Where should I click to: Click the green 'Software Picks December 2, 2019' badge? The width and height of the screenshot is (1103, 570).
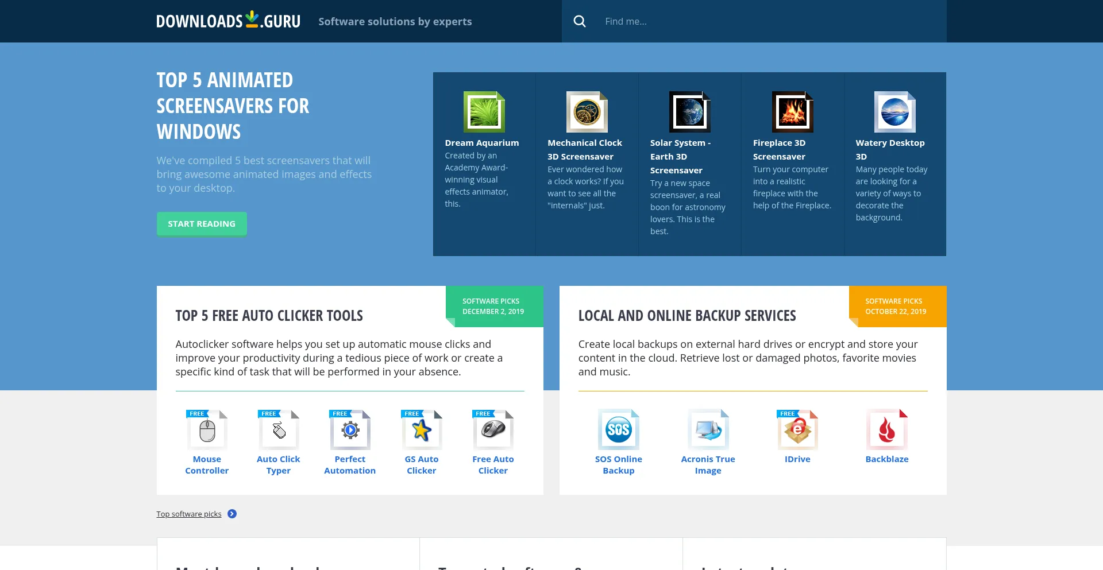point(495,307)
